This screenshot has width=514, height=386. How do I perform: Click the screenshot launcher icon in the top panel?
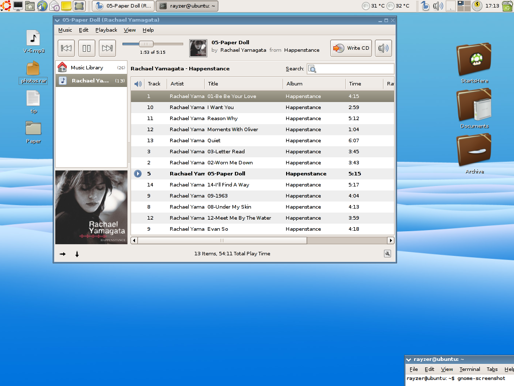tap(79, 6)
